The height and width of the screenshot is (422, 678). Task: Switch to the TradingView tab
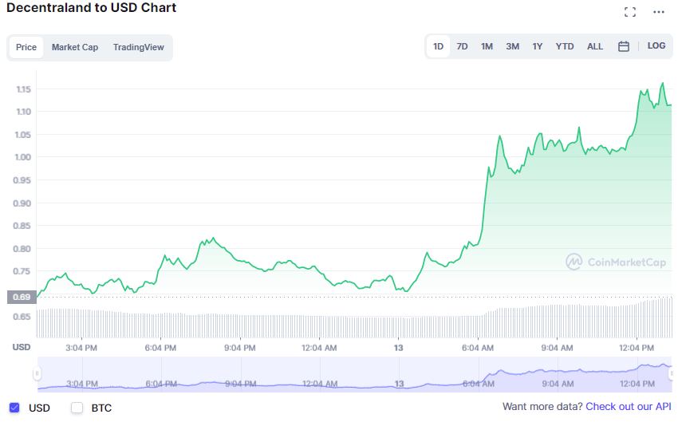coord(138,47)
